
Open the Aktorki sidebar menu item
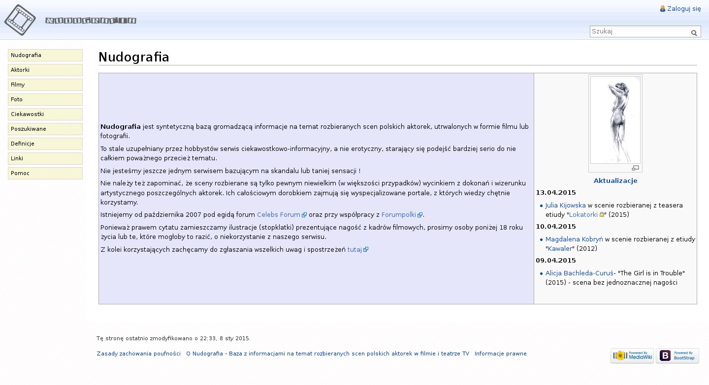tap(45, 70)
